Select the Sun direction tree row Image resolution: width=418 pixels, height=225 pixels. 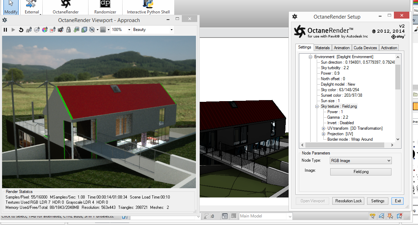358,62
